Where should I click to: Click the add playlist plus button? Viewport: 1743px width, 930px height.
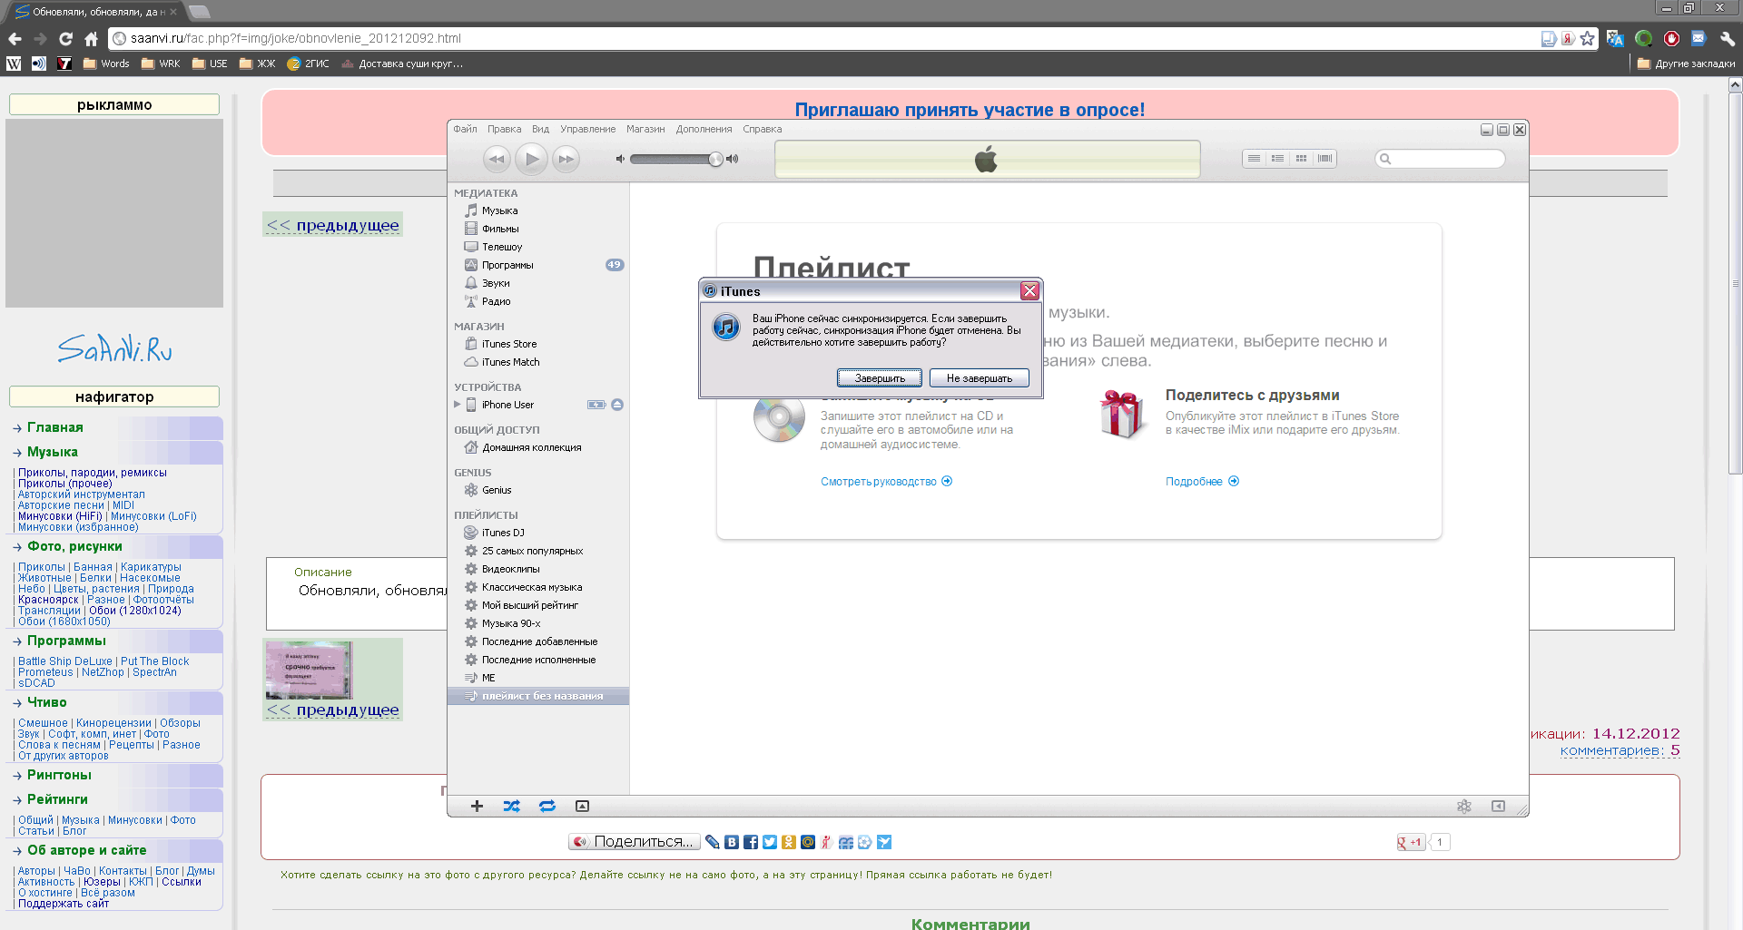pyautogui.click(x=477, y=806)
